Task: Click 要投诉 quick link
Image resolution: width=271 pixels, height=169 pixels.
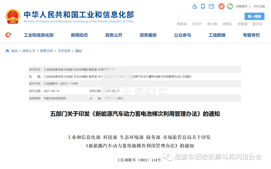Action: 257,24
